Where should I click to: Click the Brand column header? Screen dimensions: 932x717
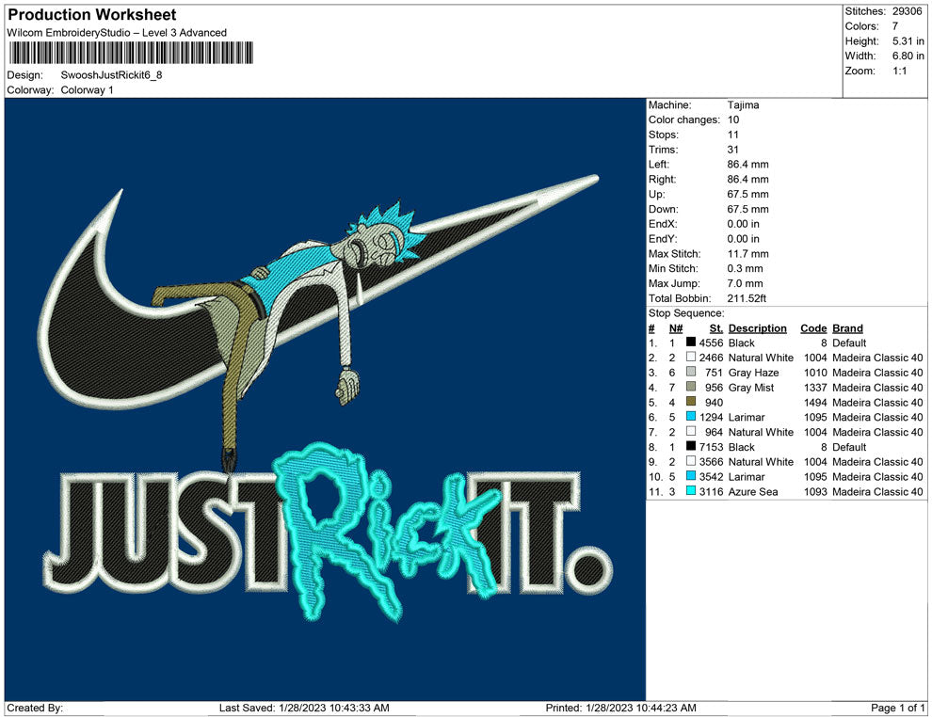coord(847,328)
